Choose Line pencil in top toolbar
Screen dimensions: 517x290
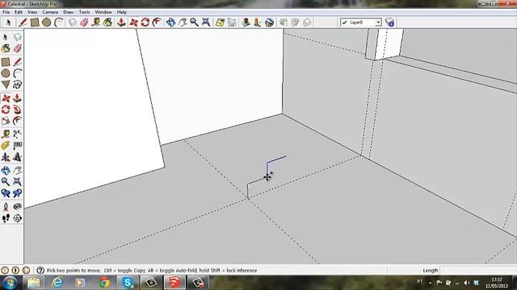click(23, 23)
